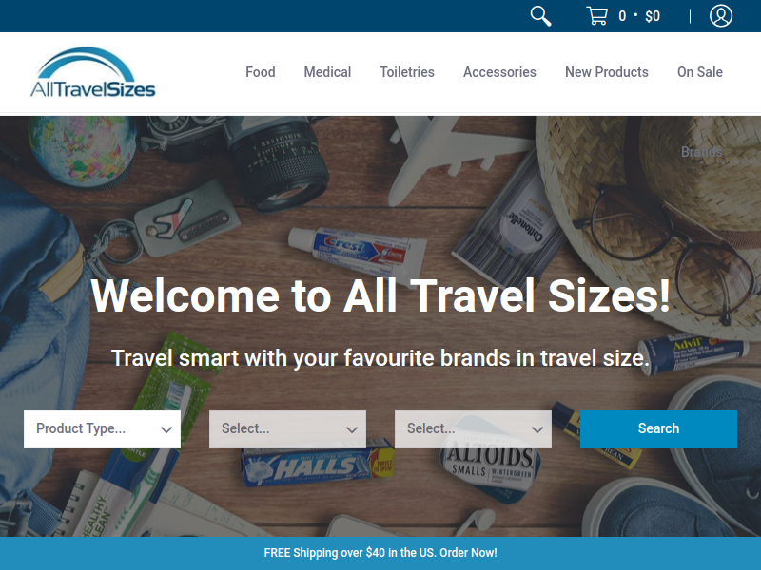761x570 pixels.
Task: Open the search magnifier icon
Action: click(540, 16)
